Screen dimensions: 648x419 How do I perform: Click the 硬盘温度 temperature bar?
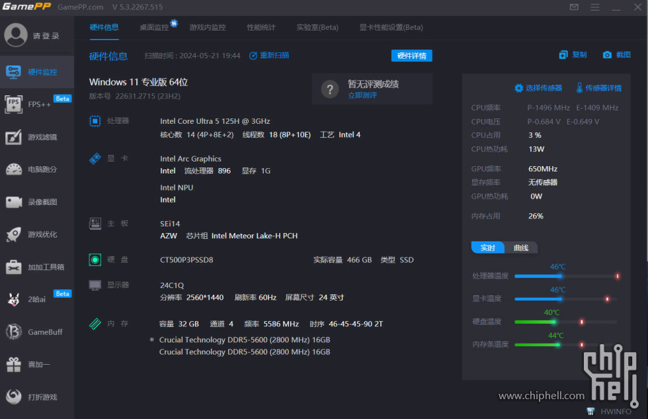[x=566, y=322]
